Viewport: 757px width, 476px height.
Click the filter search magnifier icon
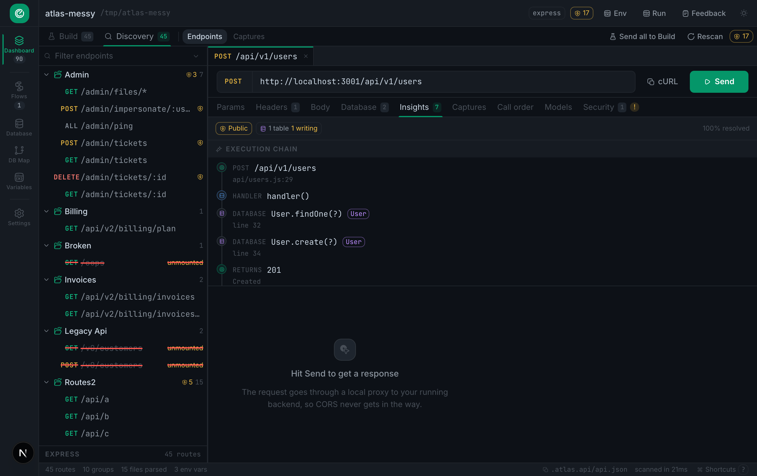point(48,56)
